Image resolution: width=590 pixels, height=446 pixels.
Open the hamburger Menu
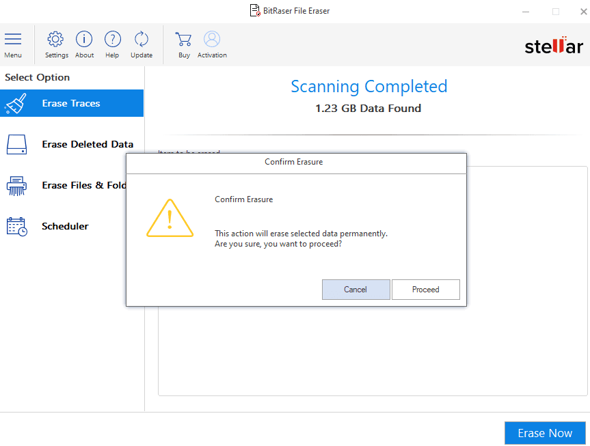(13, 40)
